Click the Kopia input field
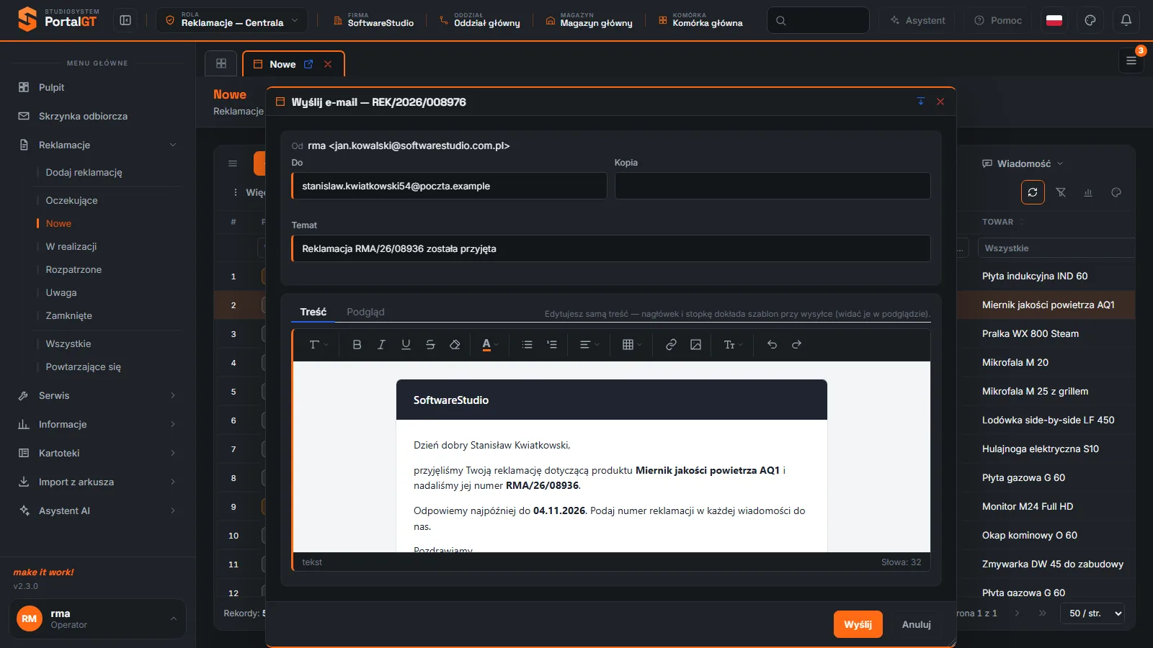1153x648 pixels. pos(773,186)
